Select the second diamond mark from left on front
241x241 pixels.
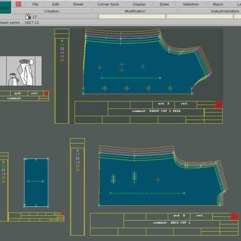coord(126,88)
